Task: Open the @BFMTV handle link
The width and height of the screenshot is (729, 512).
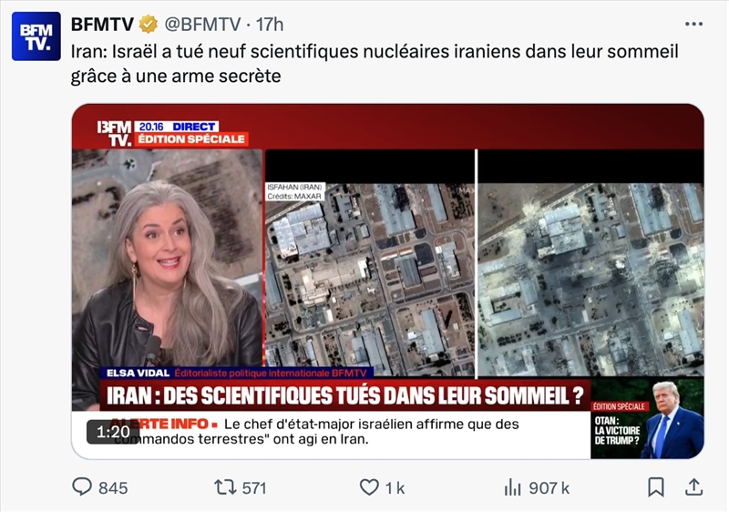Action: point(202,25)
